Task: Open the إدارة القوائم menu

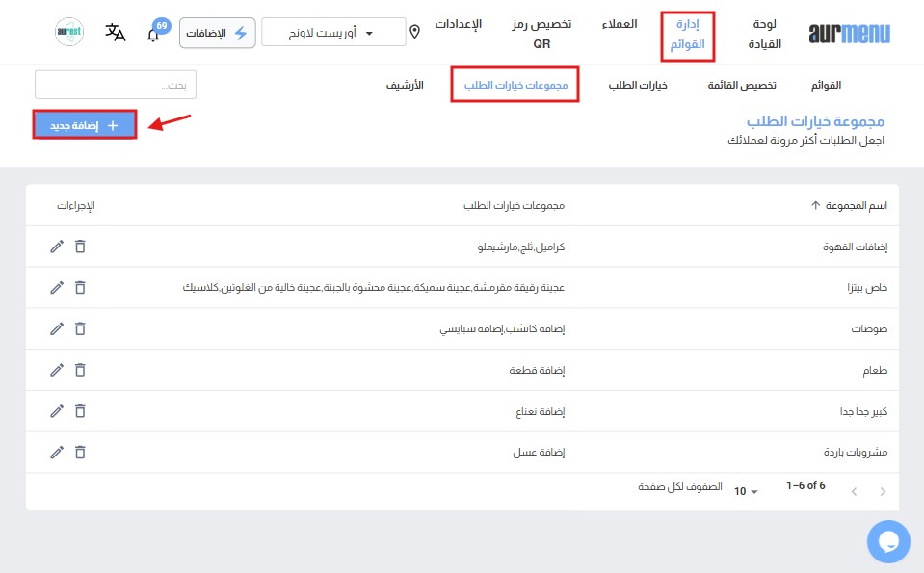Action: pyautogui.click(x=687, y=34)
